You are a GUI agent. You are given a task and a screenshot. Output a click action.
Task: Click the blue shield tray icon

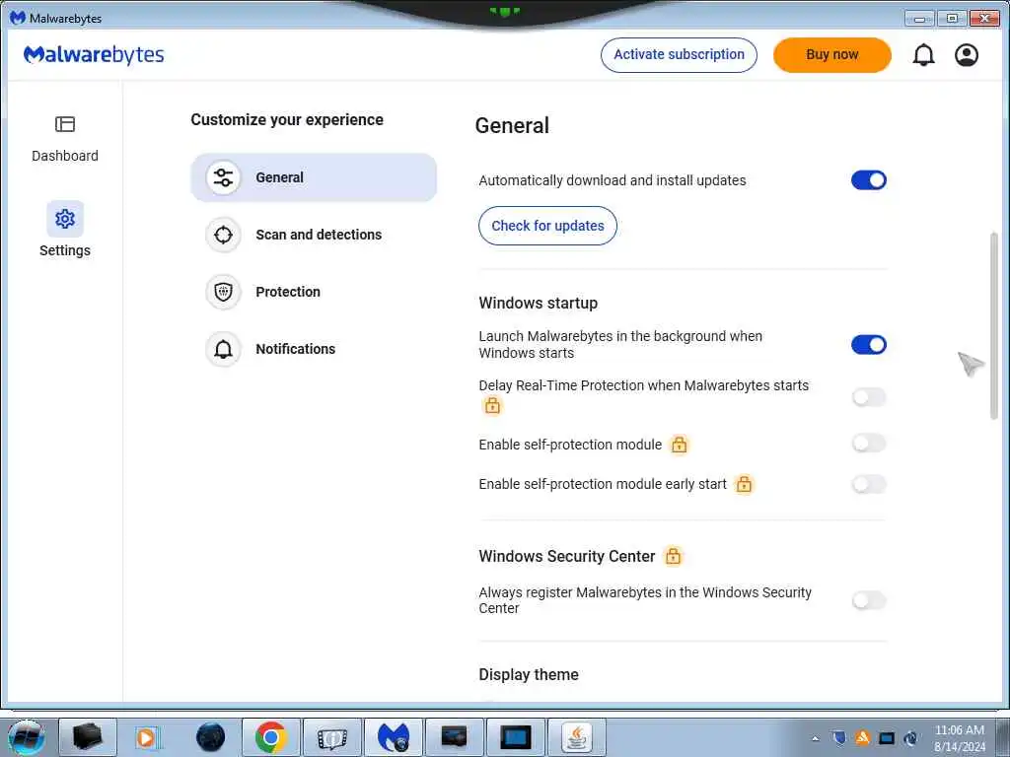tap(838, 737)
